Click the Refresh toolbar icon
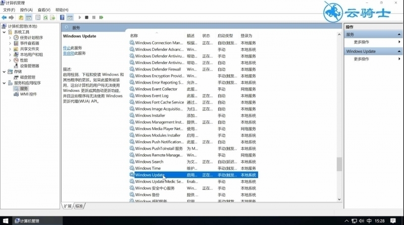Screen dimensions: 404x225 45,18
